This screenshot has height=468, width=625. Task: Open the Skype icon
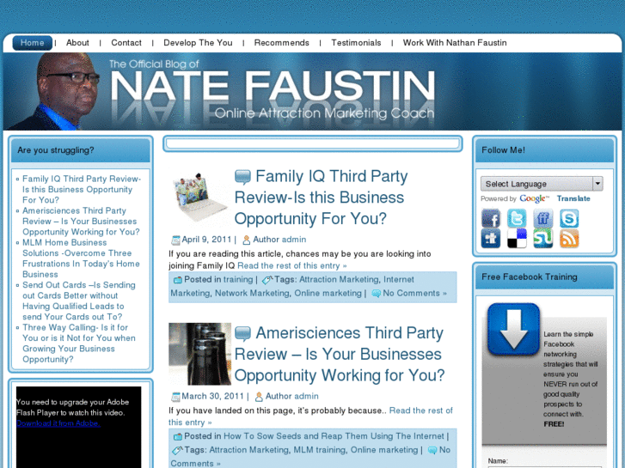click(x=569, y=218)
